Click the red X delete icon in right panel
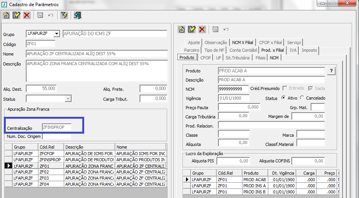This screenshot has height=198, width=359. pos(202,29)
